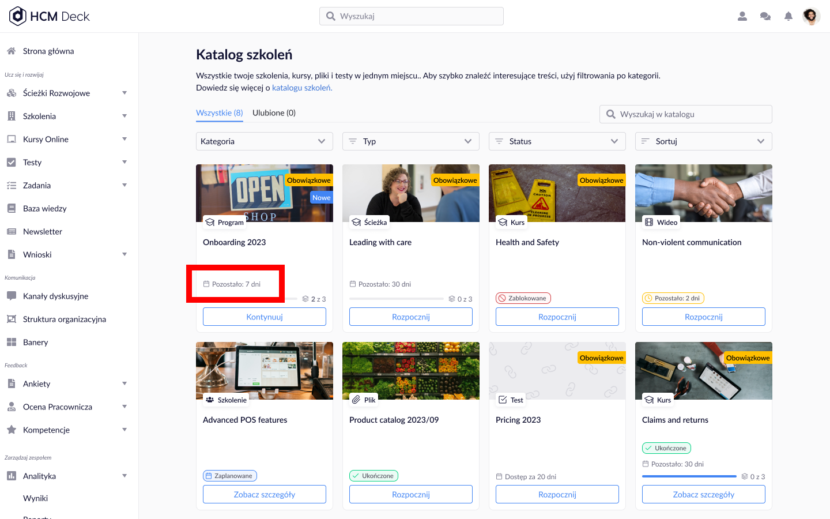Expand Ścieżki Rozwojowe submenu arrow
The image size is (830, 519).
(x=124, y=93)
